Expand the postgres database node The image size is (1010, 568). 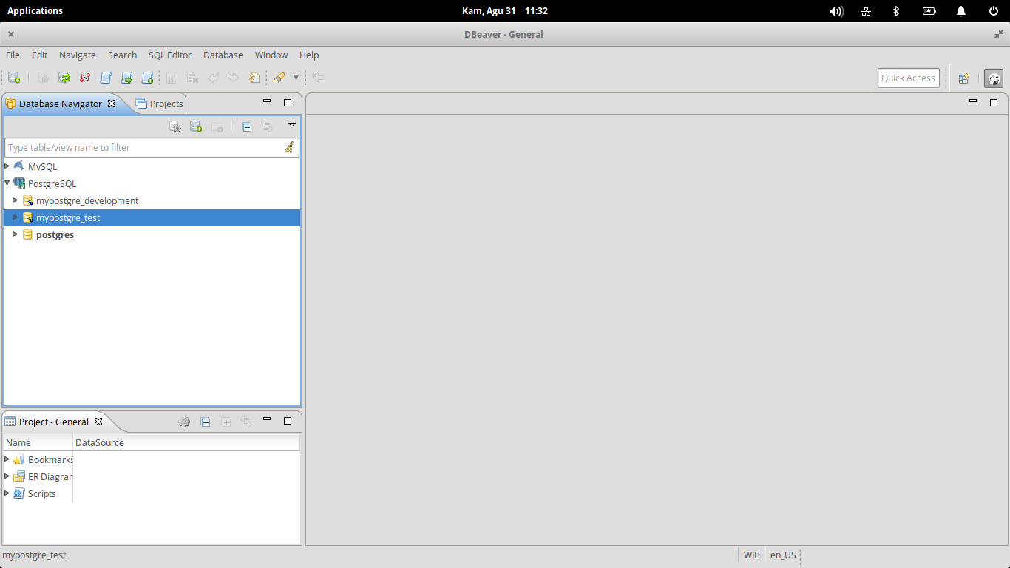tap(15, 234)
